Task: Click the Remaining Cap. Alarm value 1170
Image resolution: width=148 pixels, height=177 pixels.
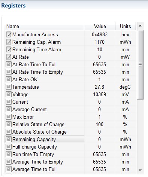Action: (x=100, y=42)
